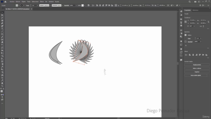Screen dimensions: 211x119
Task: Open the Layers panel icon
Action: pyautogui.click(x=181, y=49)
